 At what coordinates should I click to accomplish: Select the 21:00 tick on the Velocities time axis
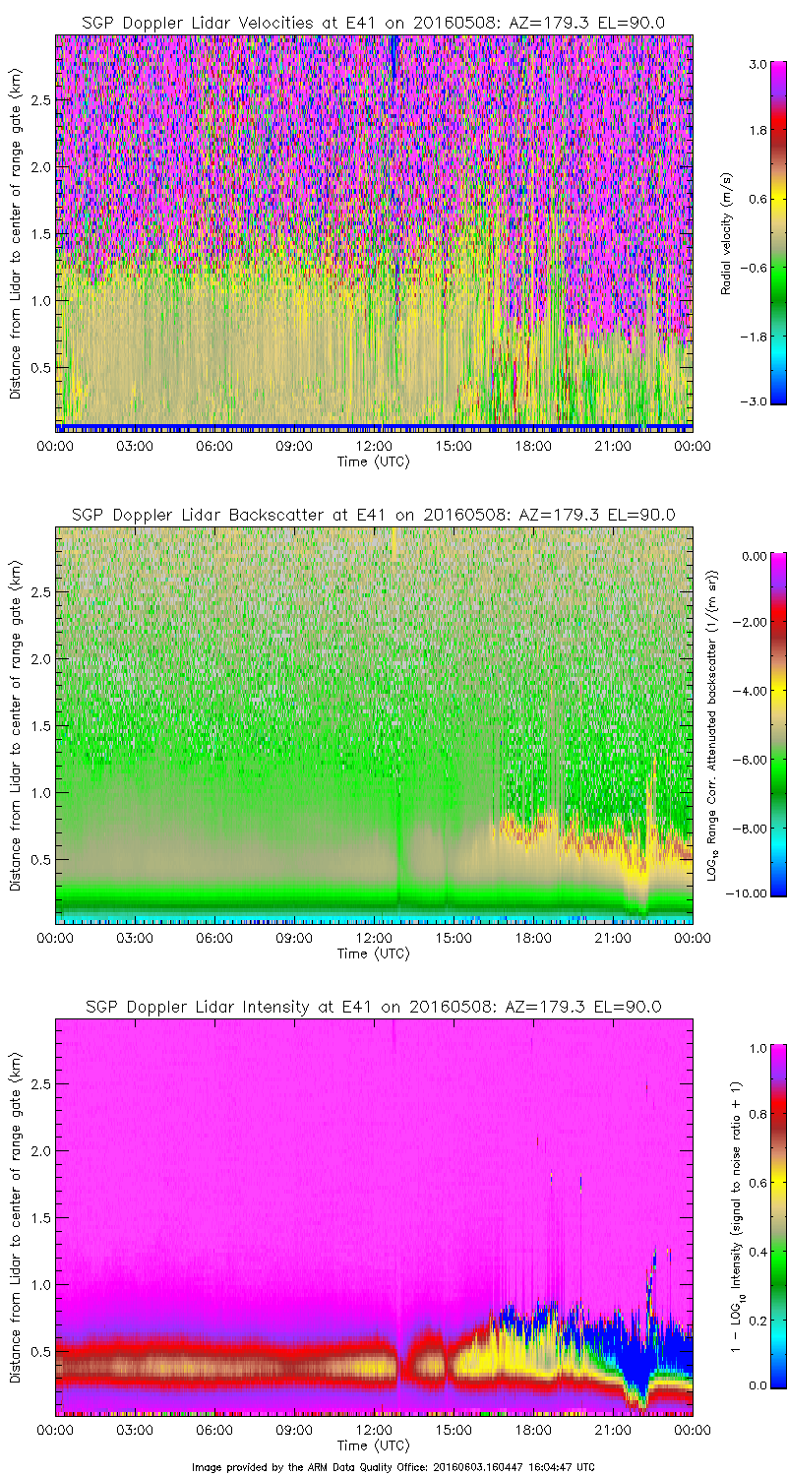coord(613,446)
